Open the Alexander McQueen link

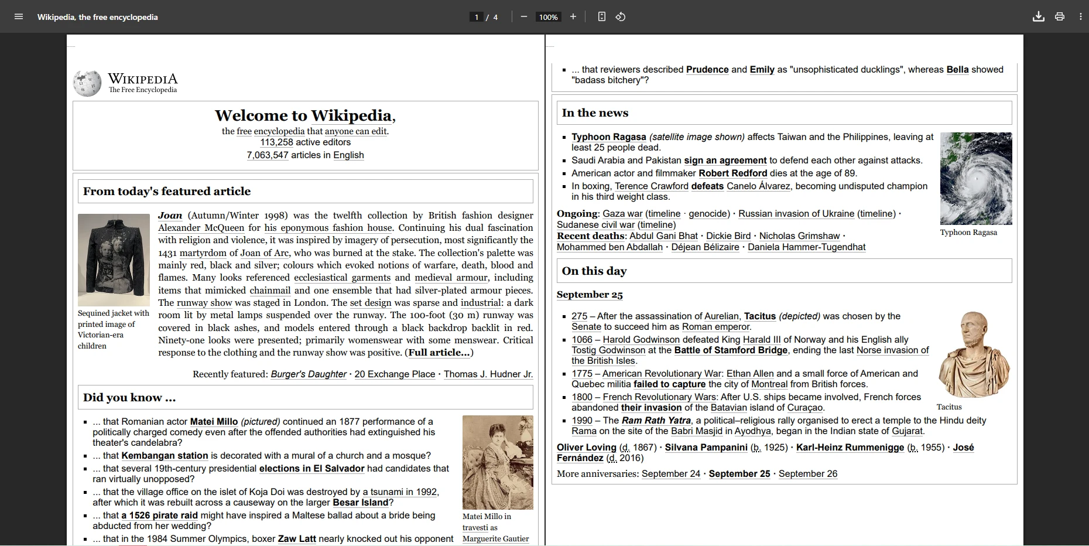(201, 228)
